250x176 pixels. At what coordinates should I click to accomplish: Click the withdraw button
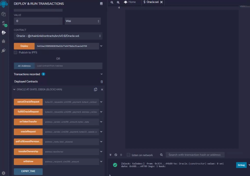(28, 161)
